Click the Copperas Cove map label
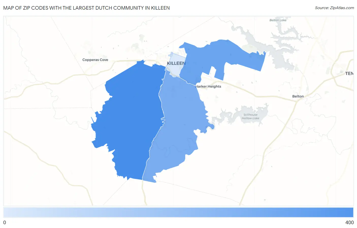Image resolution: width=357 pixels, height=228 pixels. (x=95, y=60)
